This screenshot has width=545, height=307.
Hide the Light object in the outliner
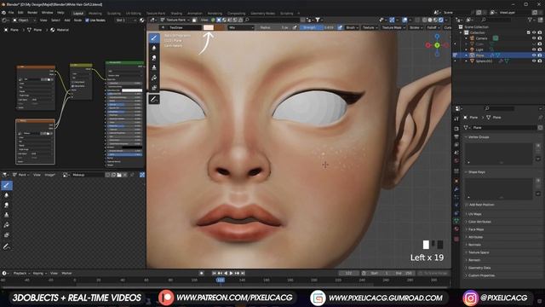click(x=534, y=49)
